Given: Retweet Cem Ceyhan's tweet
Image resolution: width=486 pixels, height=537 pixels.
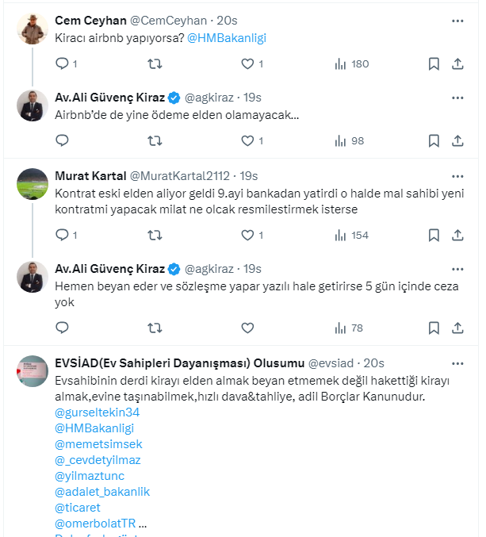Looking at the screenshot, I should coord(155,63).
